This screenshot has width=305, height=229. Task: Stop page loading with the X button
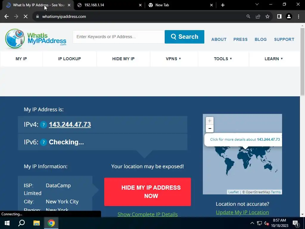pos(26,17)
